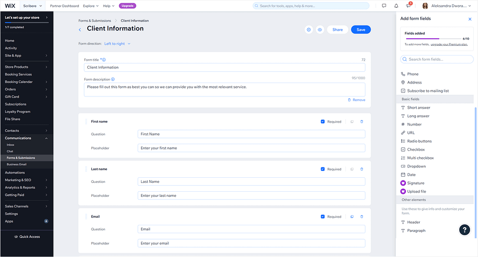The width and height of the screenshot is (478, 257).
Task: Open the notifications bell
Action: click(x=396, y=6)
